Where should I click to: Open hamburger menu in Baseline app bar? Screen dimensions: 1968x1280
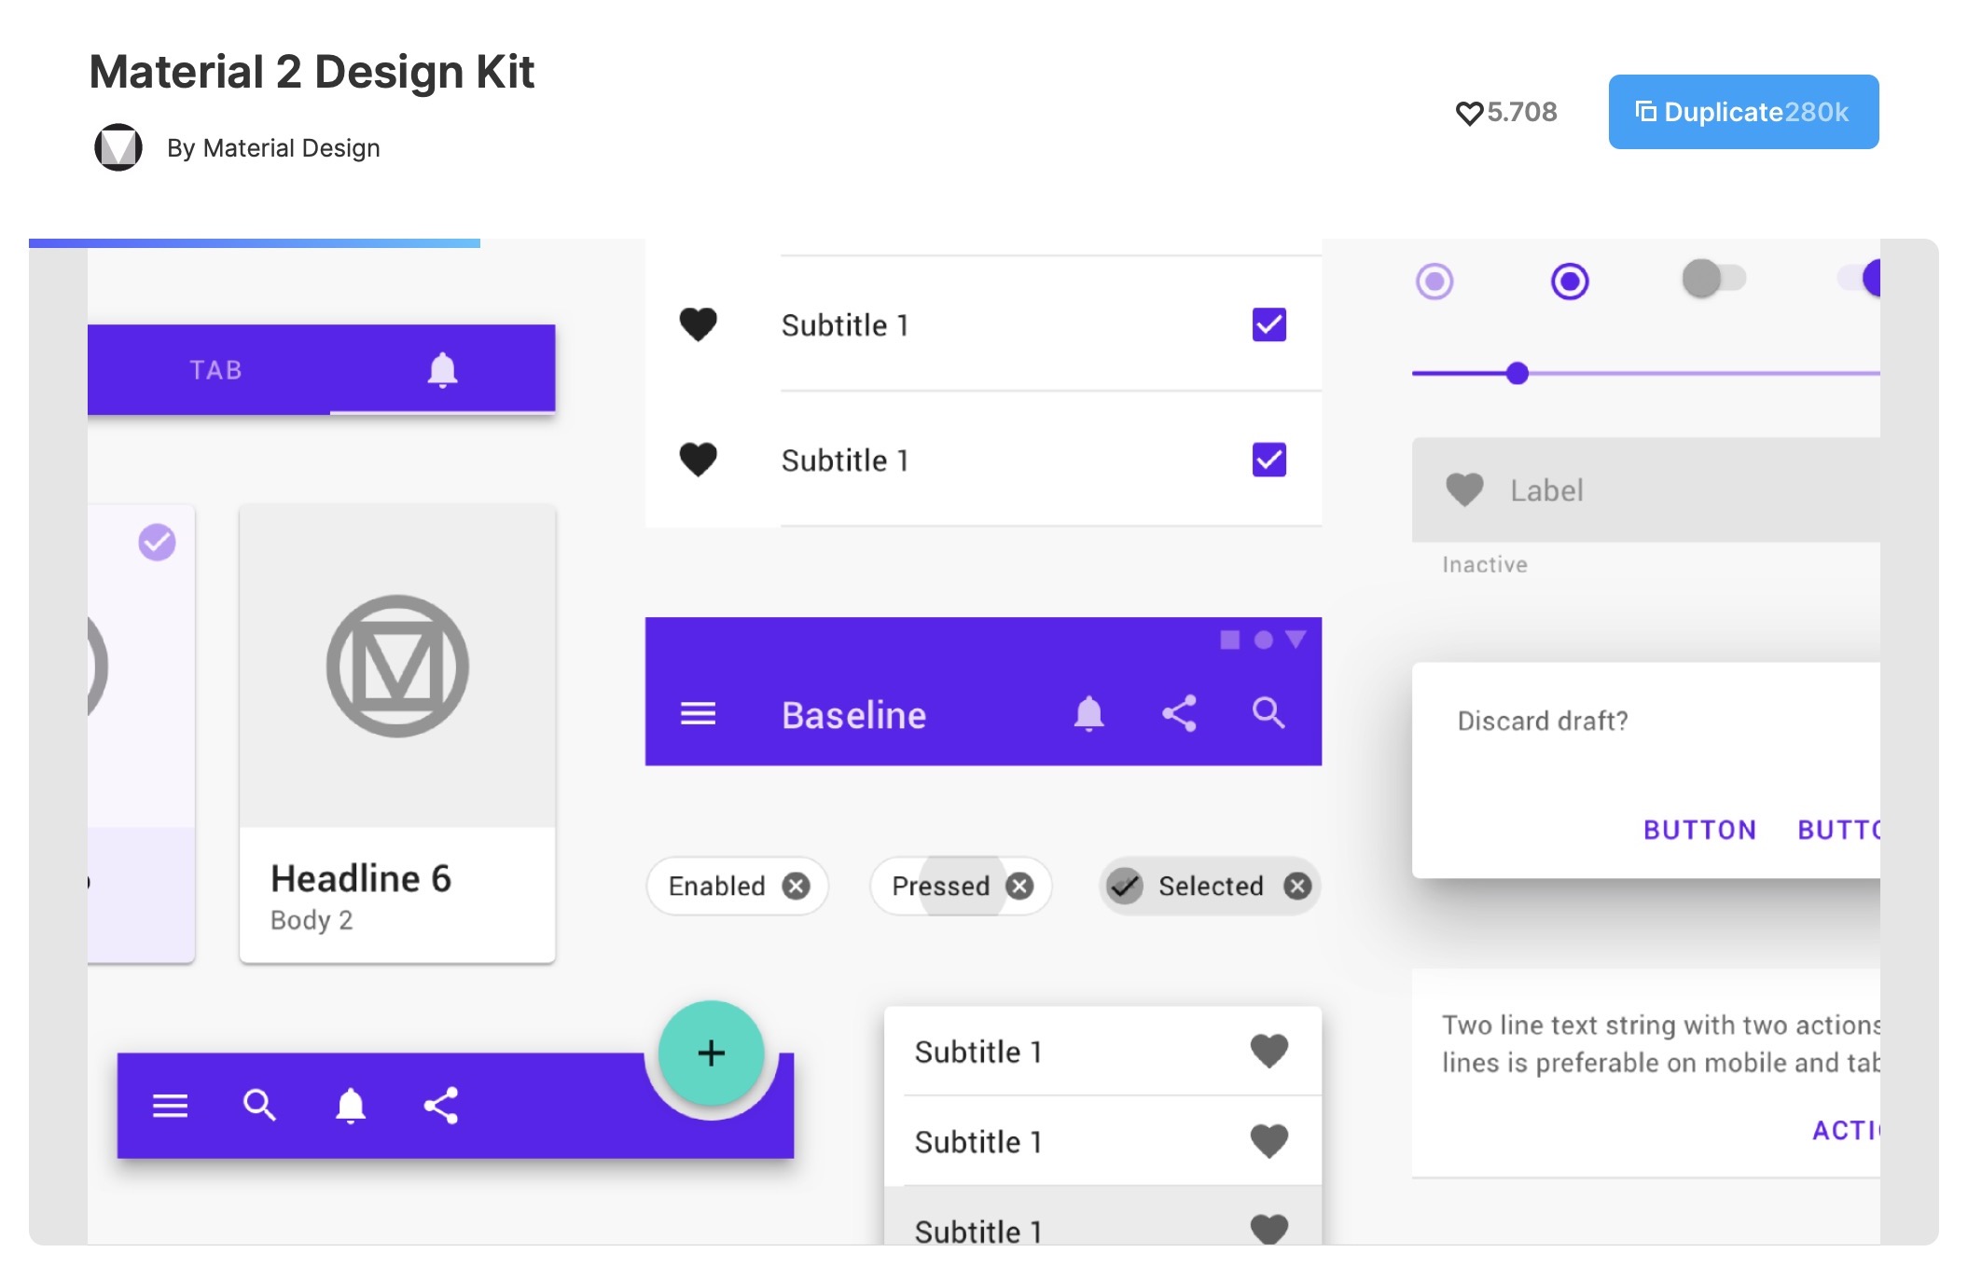pyautogui.click(x=698, y=714)
